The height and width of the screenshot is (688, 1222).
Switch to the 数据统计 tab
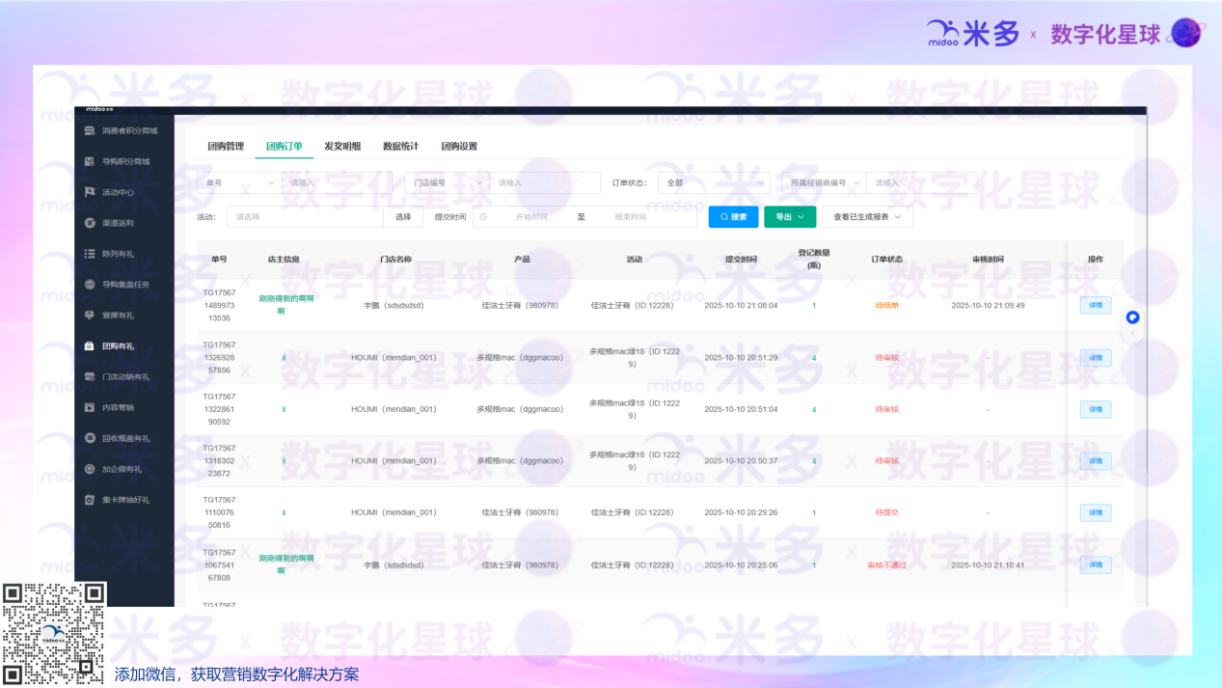pyautogui.click(x=400, y=147)
